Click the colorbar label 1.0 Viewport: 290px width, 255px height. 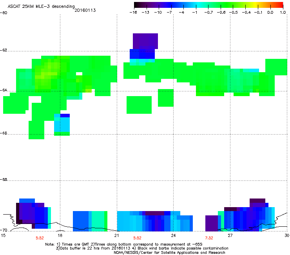[x=283, y=13]
